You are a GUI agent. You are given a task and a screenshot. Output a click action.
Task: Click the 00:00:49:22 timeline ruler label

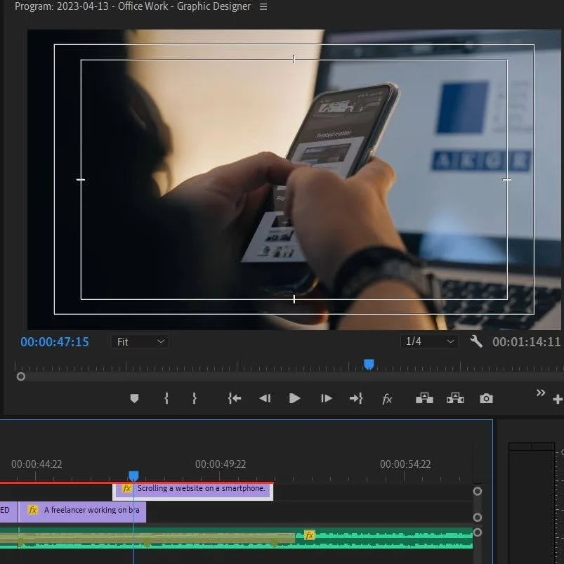pyautogui.click(x=221, y=464)
